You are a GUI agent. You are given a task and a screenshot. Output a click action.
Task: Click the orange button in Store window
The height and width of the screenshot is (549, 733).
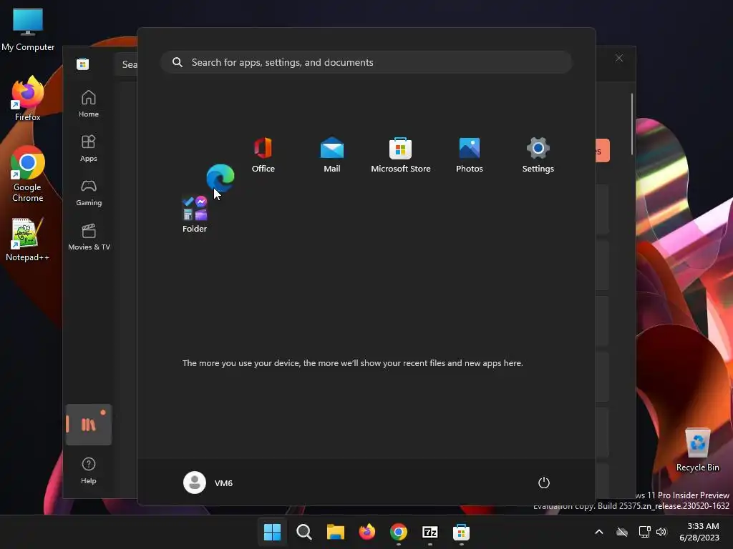[603, 150]
